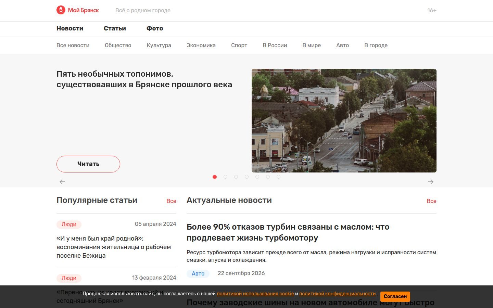Select В России category

click(275, 45)
